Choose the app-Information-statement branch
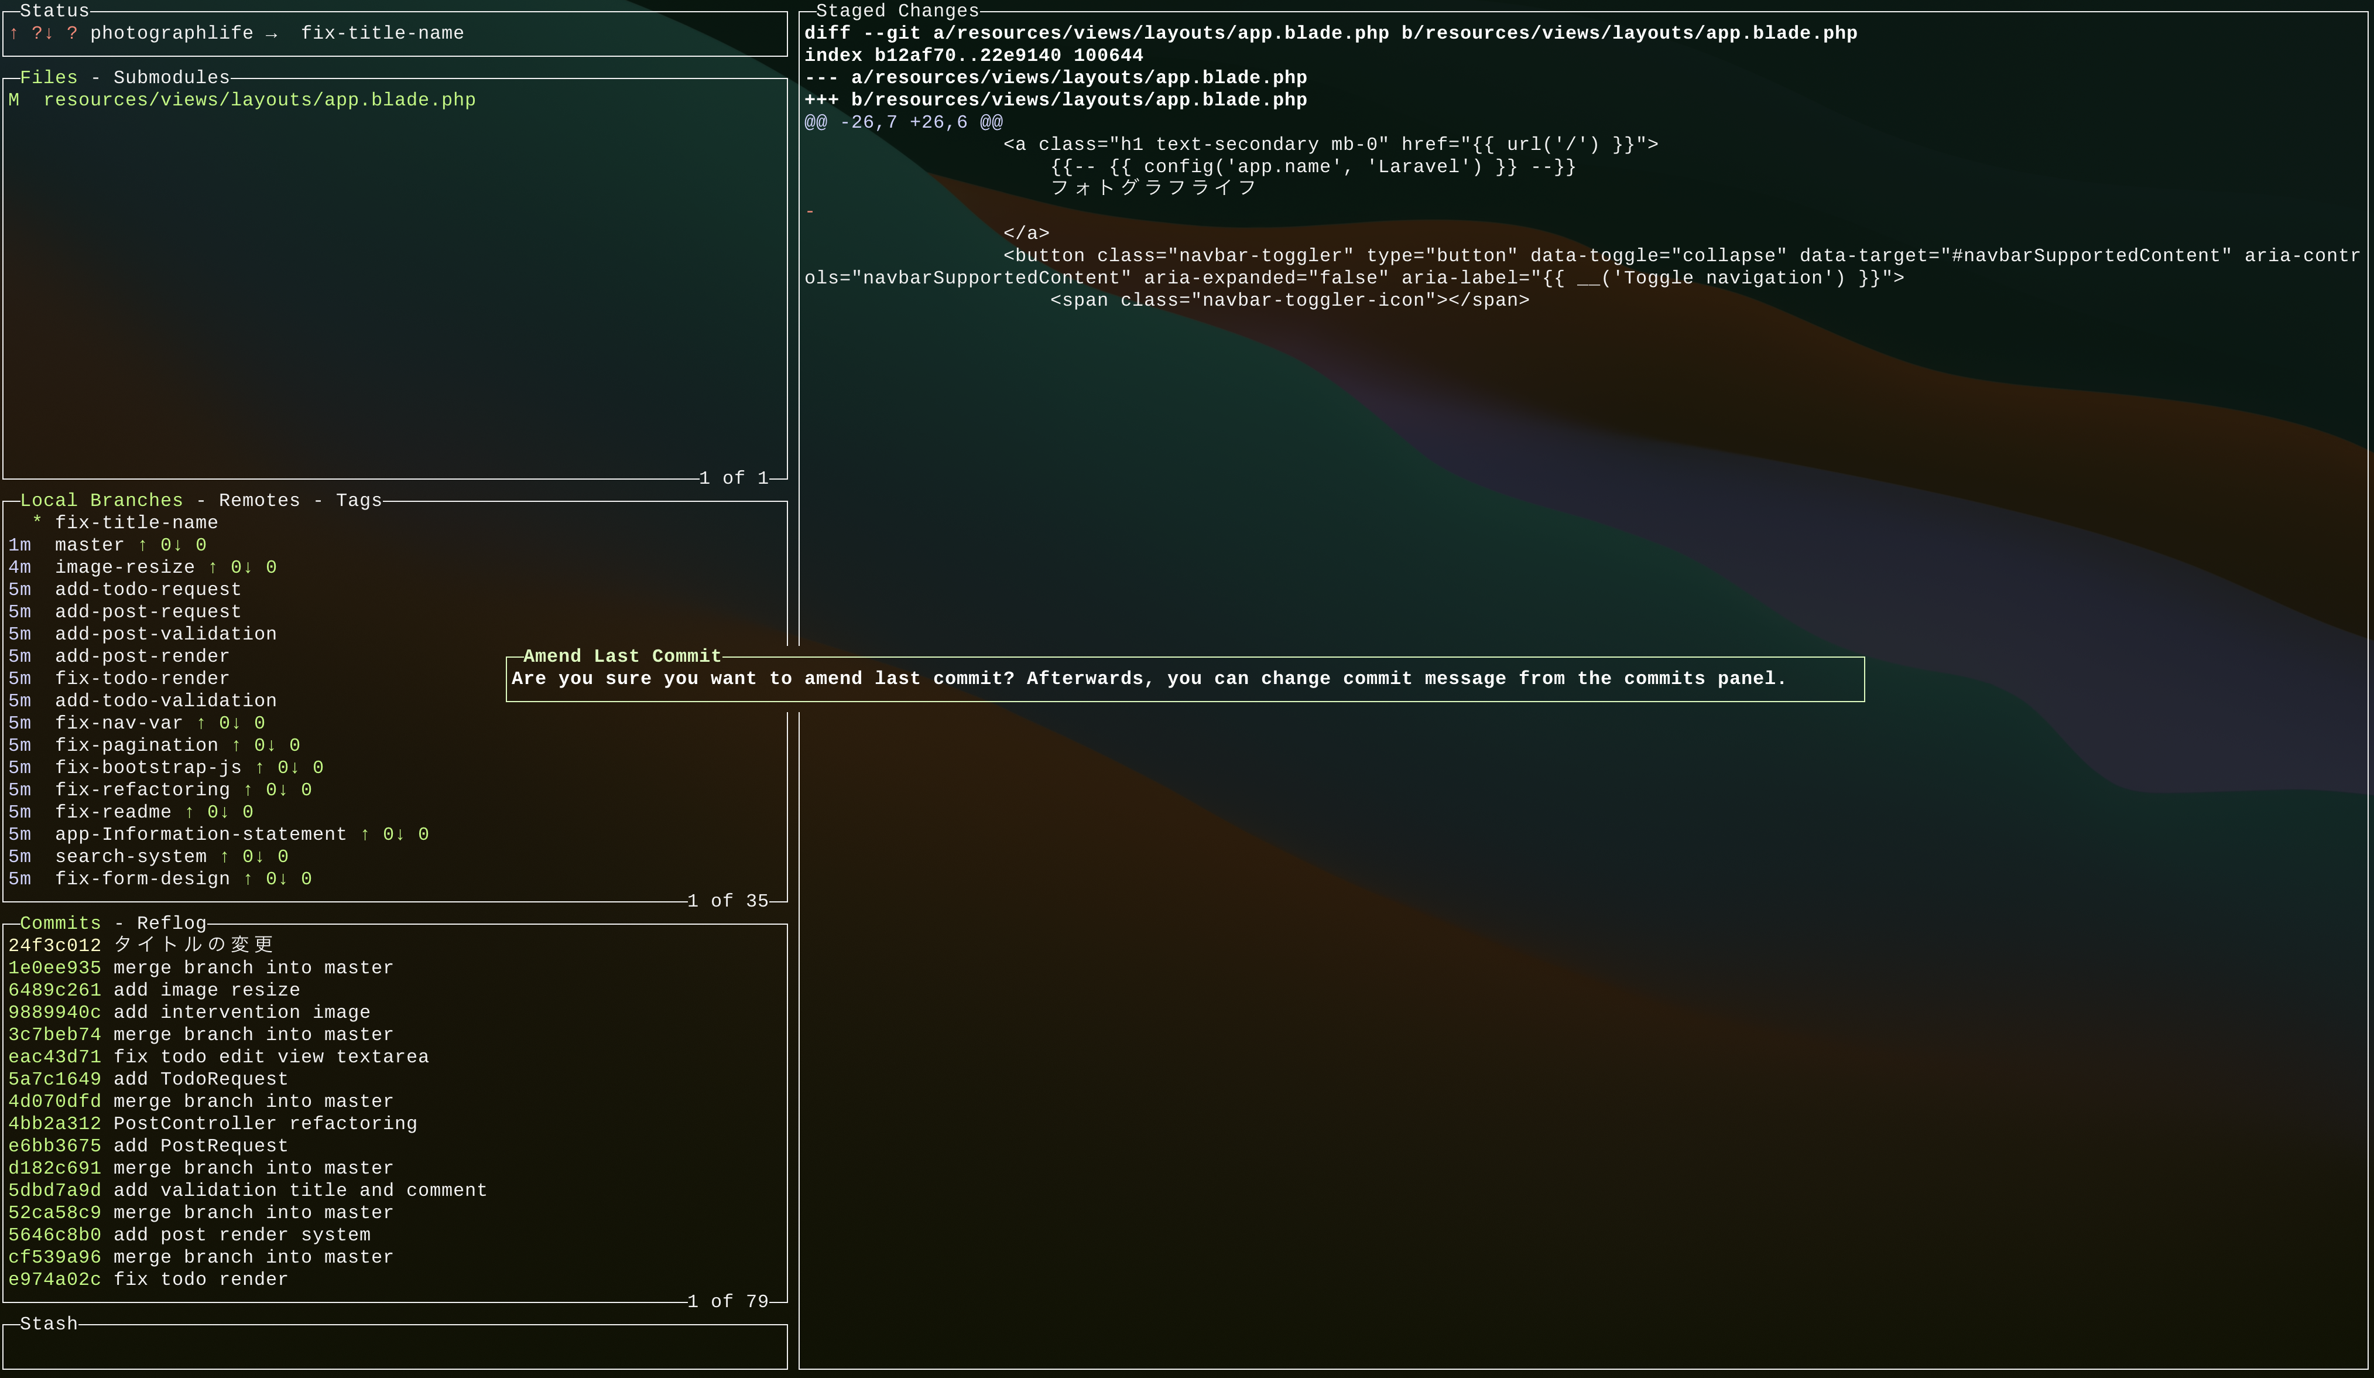 click(200, 834)
